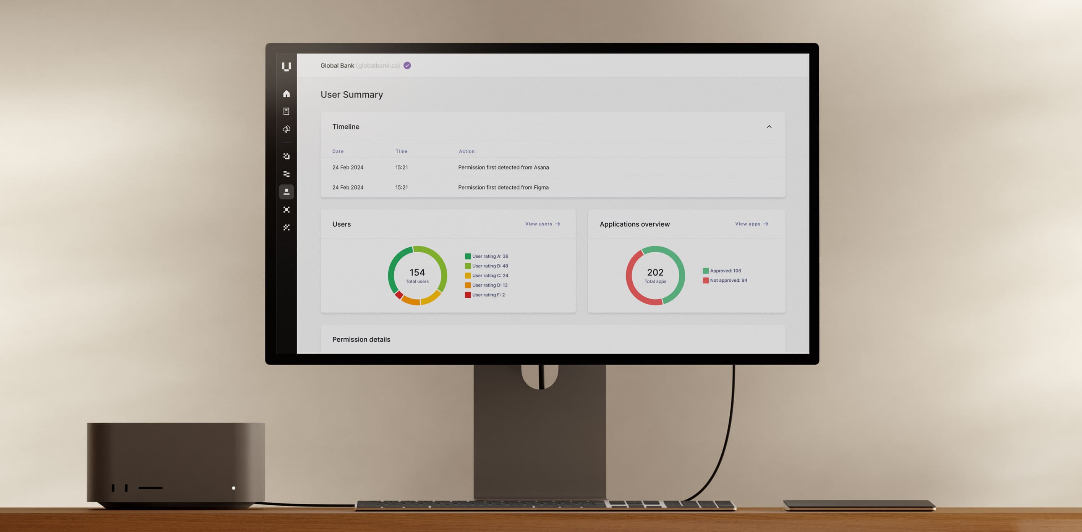Click the purple verified badge next to globalbank.ca
Viewport: 1082px width, 532px height.
pyautogui.click(x=407, y=66)
